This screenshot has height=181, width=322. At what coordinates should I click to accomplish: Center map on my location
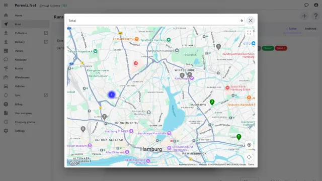point(249,145)
